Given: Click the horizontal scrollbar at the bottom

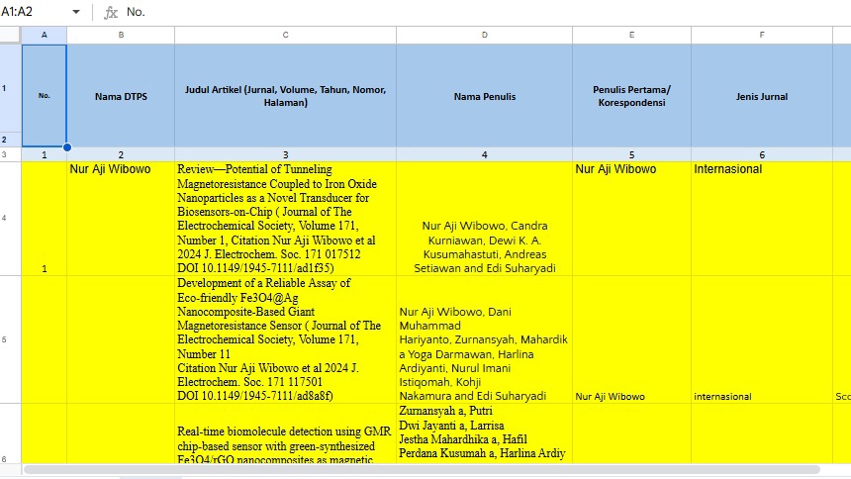Looking at the screenshot, I should (396, 469).
